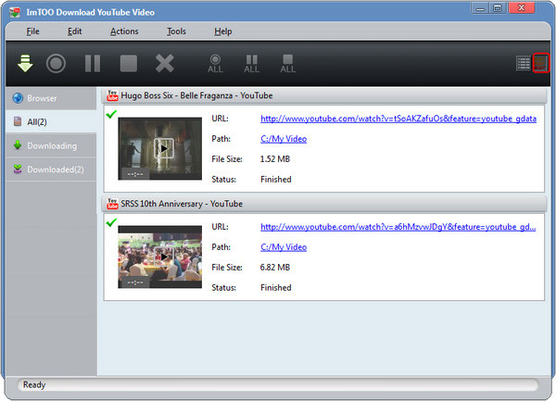Click the 1.52 MB file size value
556x401 pixels.
pyautogui.click(x=275, y=159)
